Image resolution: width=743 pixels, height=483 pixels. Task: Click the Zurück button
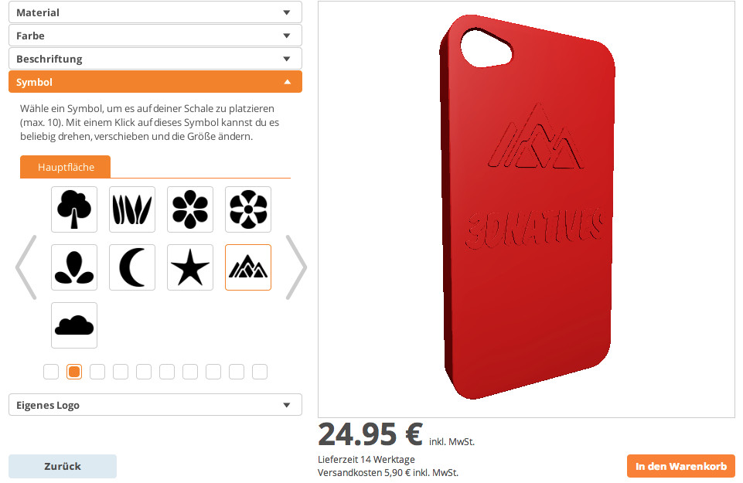[63, 466]
